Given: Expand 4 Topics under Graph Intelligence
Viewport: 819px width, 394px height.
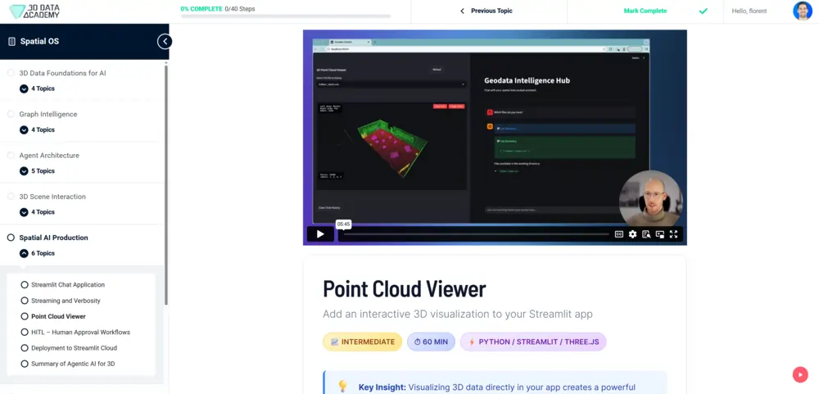Looking at the screenshot, I should tap(37, 129).
